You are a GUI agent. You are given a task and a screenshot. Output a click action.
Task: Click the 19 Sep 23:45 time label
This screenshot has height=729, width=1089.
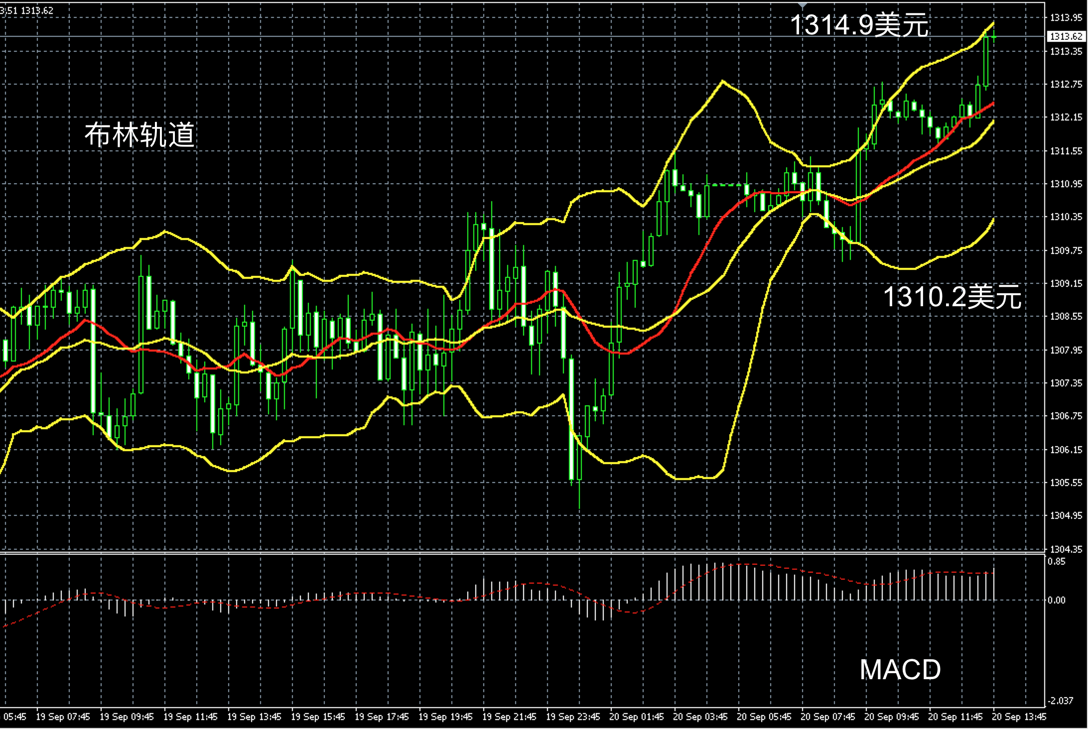tap(573, 717)
